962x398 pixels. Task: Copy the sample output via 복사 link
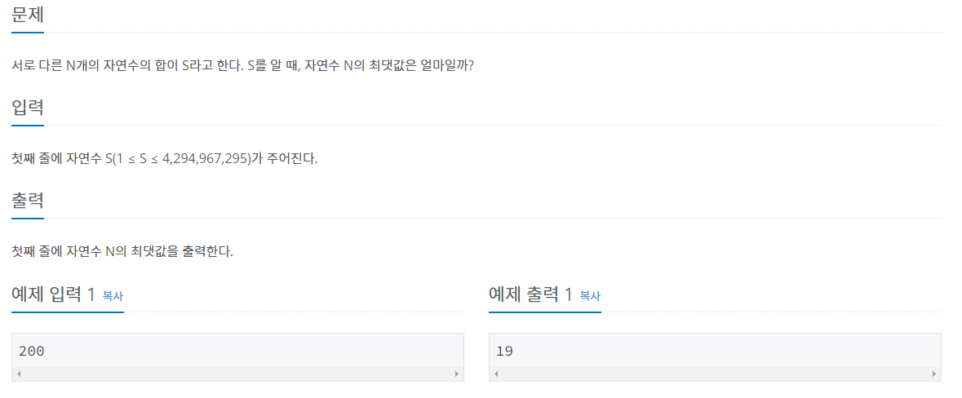(590, 295)
